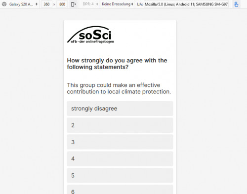
Task: Expand the Keine Drosselung throttling dropdown
Action: coord(118,4)
